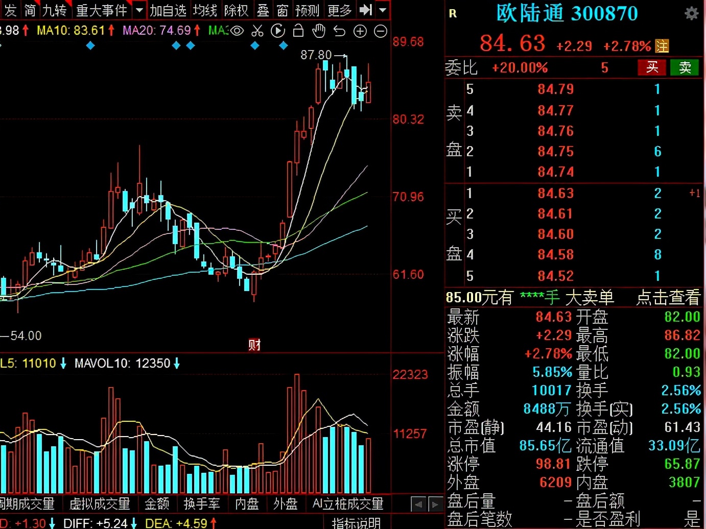Image resolution: width=706 pixels, height=529 pixels.
Task: Toggle the 叠 overlay option
Action: pos(263,10)
